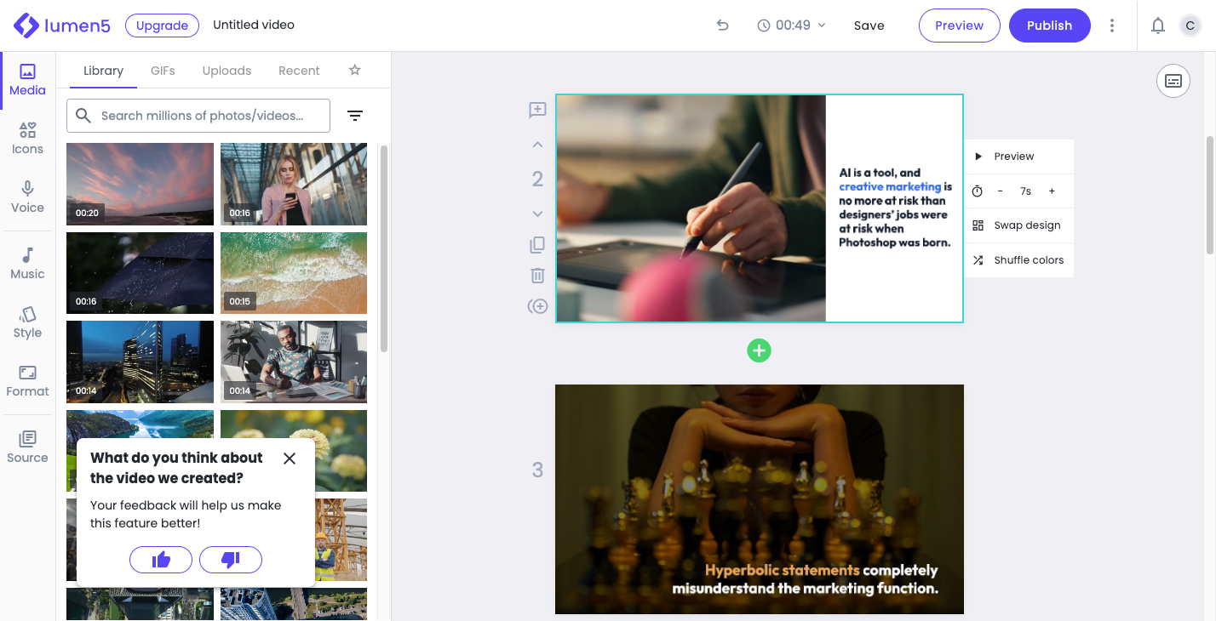
Task: Open the Style panel
Action: [x=27, y=322]
